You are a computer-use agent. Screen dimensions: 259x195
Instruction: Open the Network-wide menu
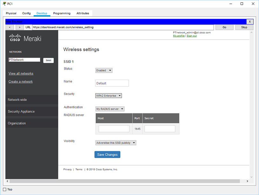point(32,100)
